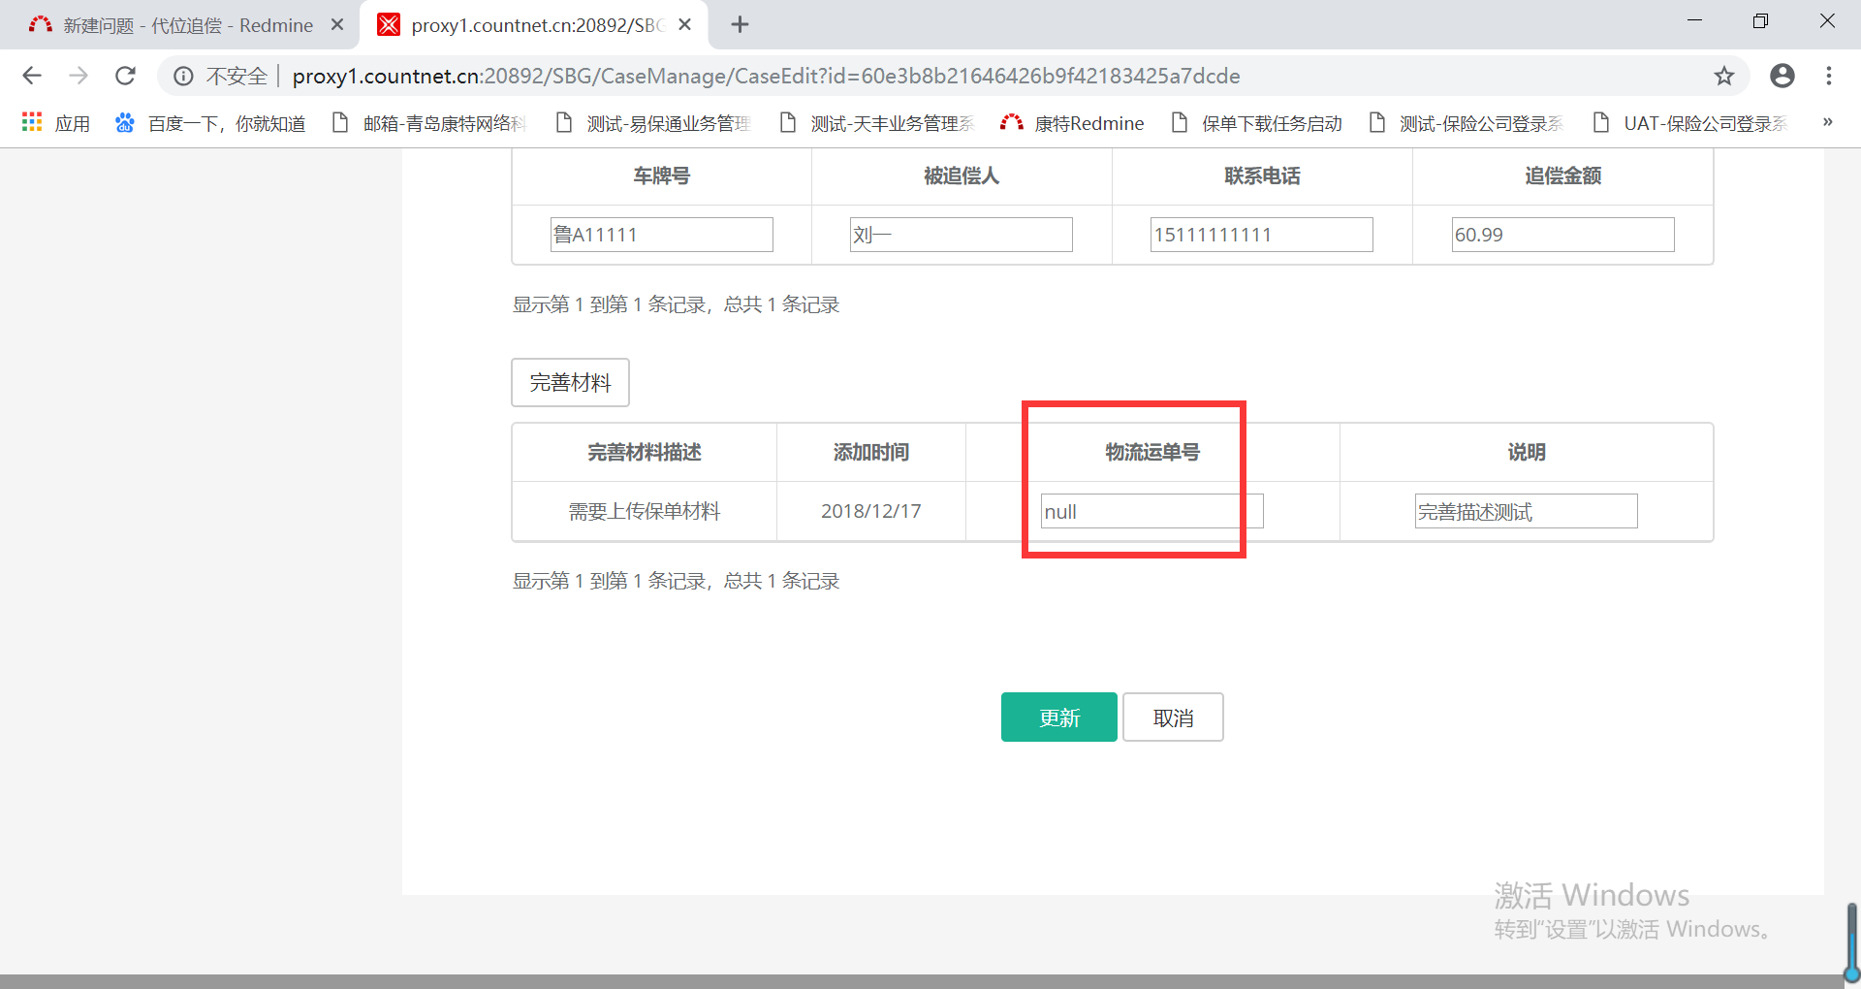This screenshot has width=1861, height=989.
Task: Reload the current page
Action: (125, 76)
